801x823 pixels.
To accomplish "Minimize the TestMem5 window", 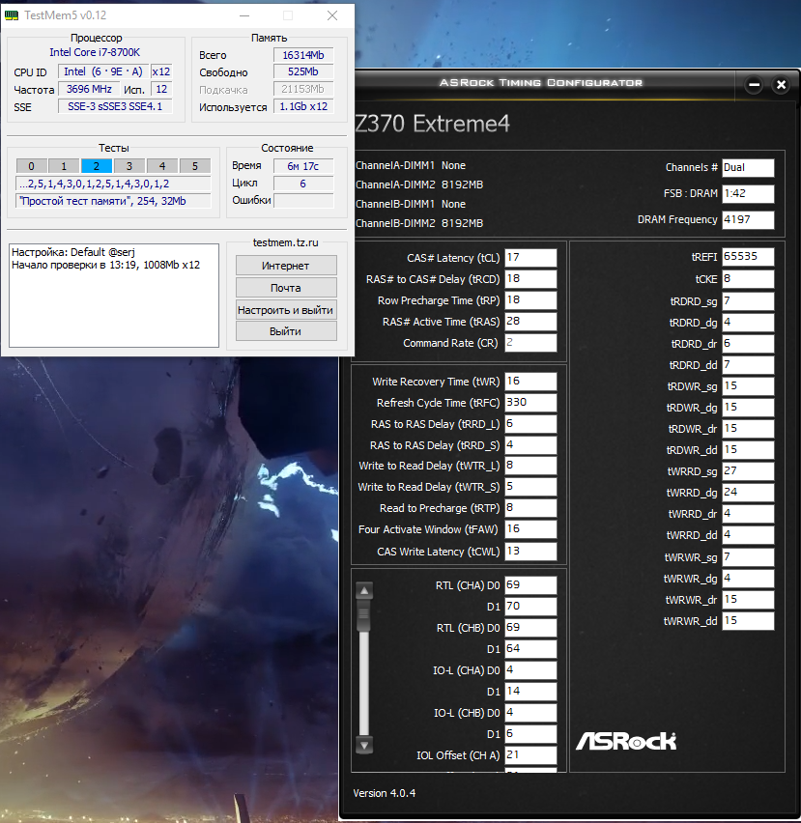I will (244, 15).
